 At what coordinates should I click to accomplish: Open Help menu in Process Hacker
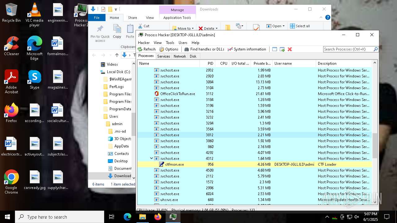point(195,43)
